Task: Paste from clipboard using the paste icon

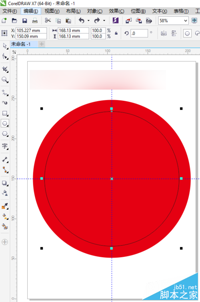Action: [68, 20]
